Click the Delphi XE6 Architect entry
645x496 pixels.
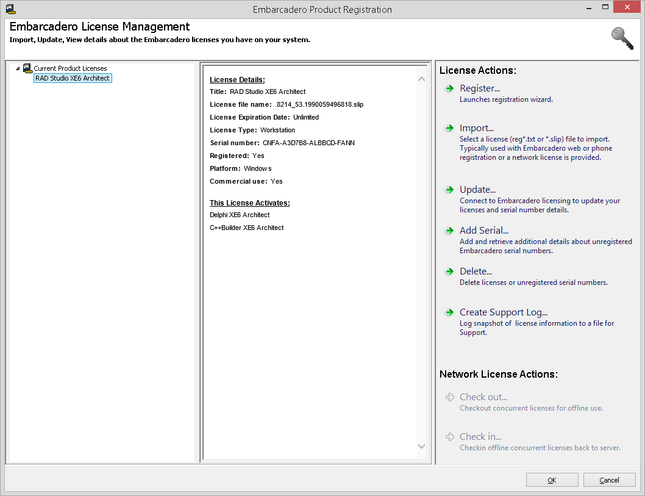[x=240, y=215]
